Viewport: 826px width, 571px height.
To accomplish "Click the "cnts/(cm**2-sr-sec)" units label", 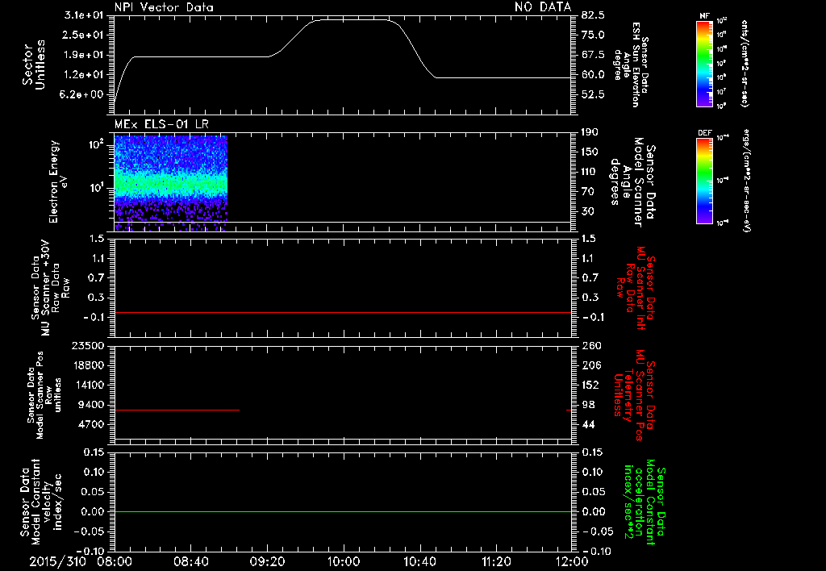I will point(745,63).
